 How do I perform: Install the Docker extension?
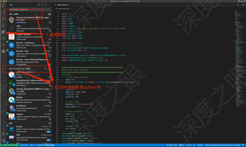[x=49, y=132]
